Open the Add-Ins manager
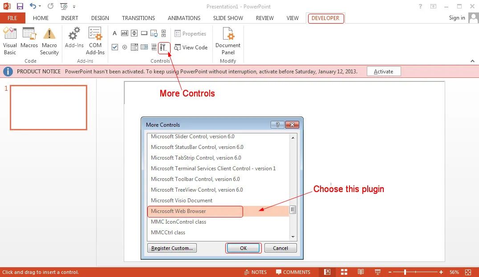This screenshot has width=479, height=277. pos(74,38)
